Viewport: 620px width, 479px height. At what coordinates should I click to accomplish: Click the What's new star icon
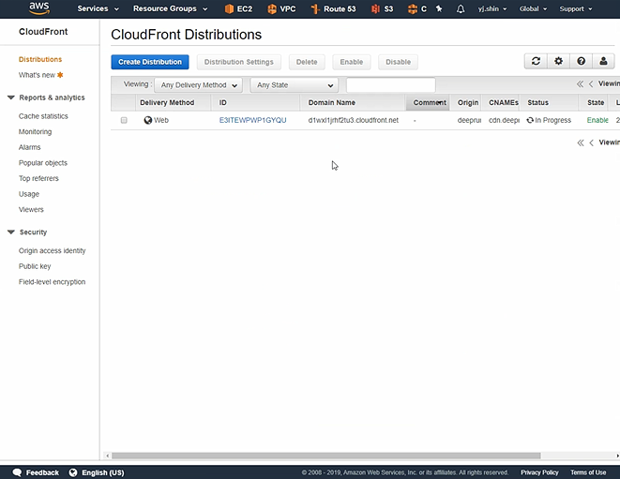tap(60, 75)
